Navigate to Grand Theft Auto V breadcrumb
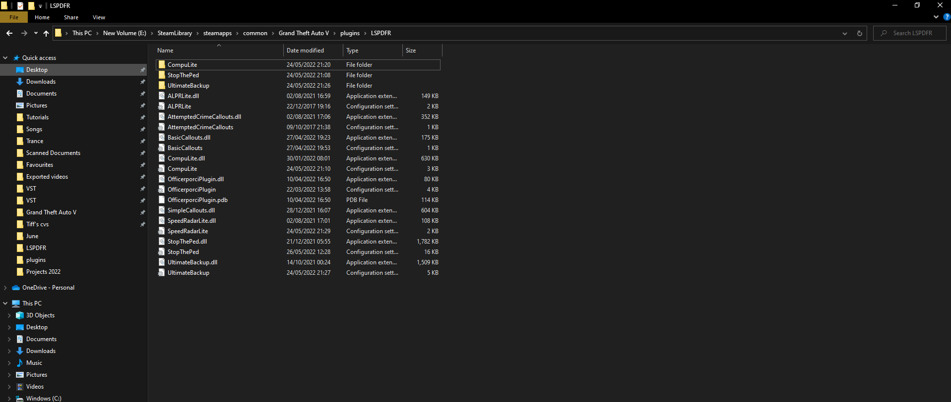Image resolution: width=951 pixels, height=402 pixels. click(304, 33)
